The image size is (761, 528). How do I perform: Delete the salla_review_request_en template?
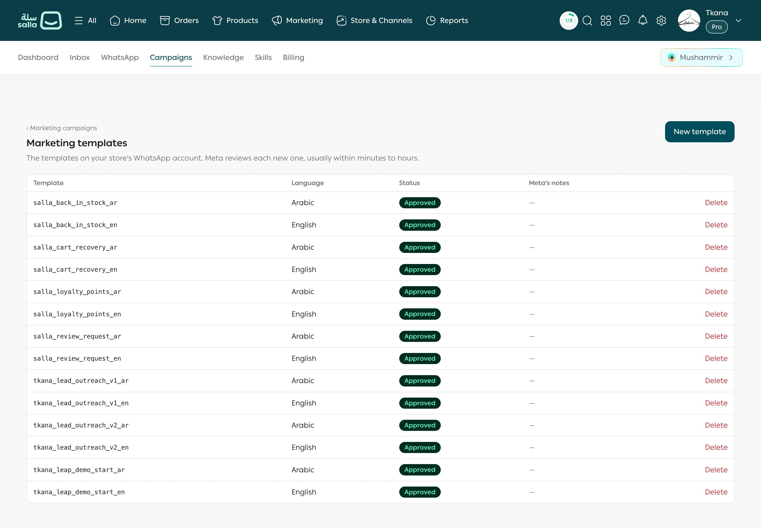tap(716, 359)
